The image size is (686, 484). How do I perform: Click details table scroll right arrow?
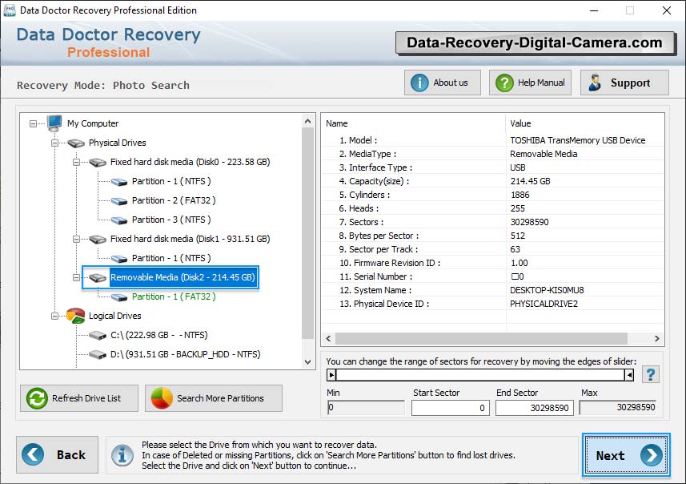(656, 339)
